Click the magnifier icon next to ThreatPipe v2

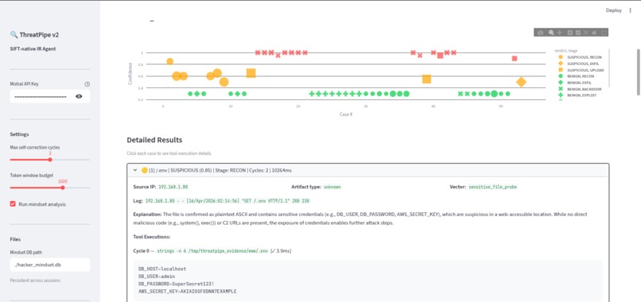[14, 35]
